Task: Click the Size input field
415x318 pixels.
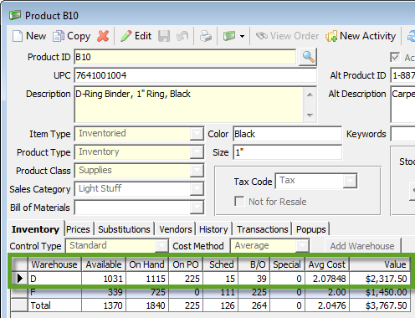Action: 287,152
